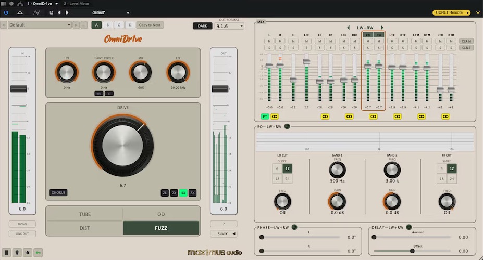Image resolution: width=483 pixels, height=260 pixels.
Task: Click the Band 1 FREQ knob
Action: coord(337,170)
